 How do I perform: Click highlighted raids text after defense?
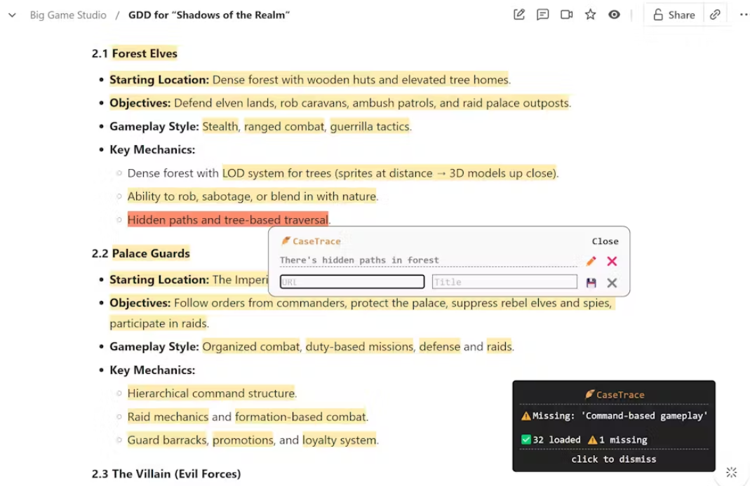tap(500, 346)
